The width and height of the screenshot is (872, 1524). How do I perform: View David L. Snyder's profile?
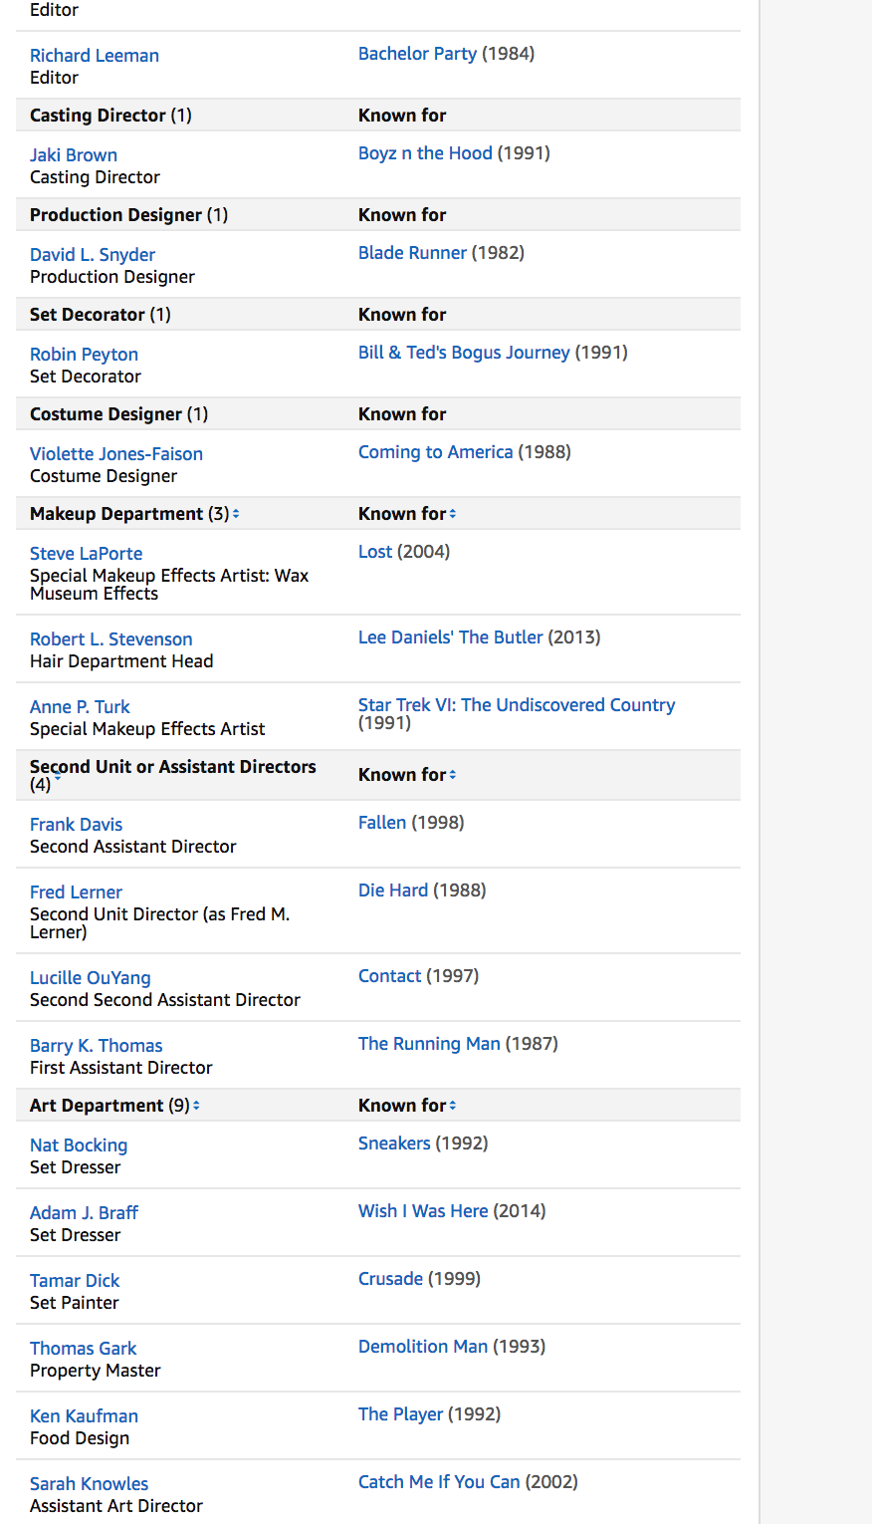coord(93,255)
